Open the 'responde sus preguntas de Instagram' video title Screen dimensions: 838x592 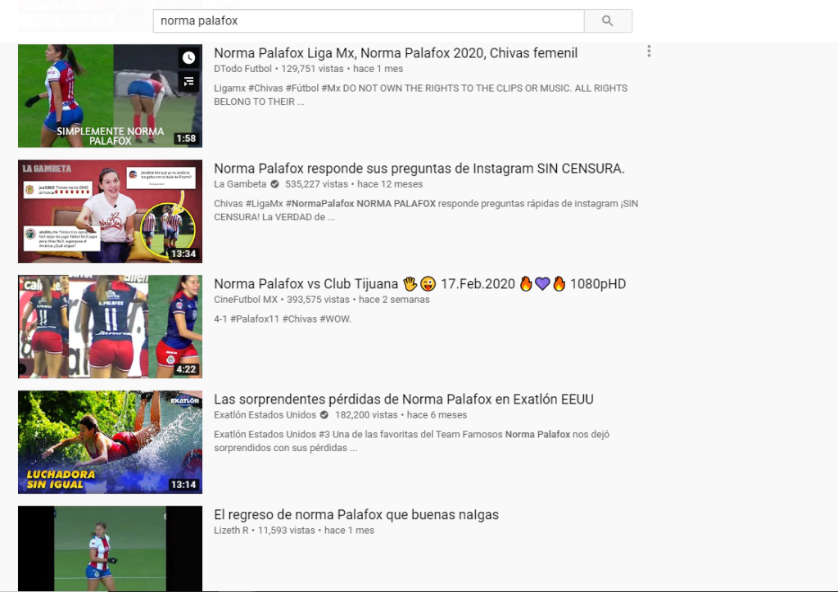(x=419, y=169)
